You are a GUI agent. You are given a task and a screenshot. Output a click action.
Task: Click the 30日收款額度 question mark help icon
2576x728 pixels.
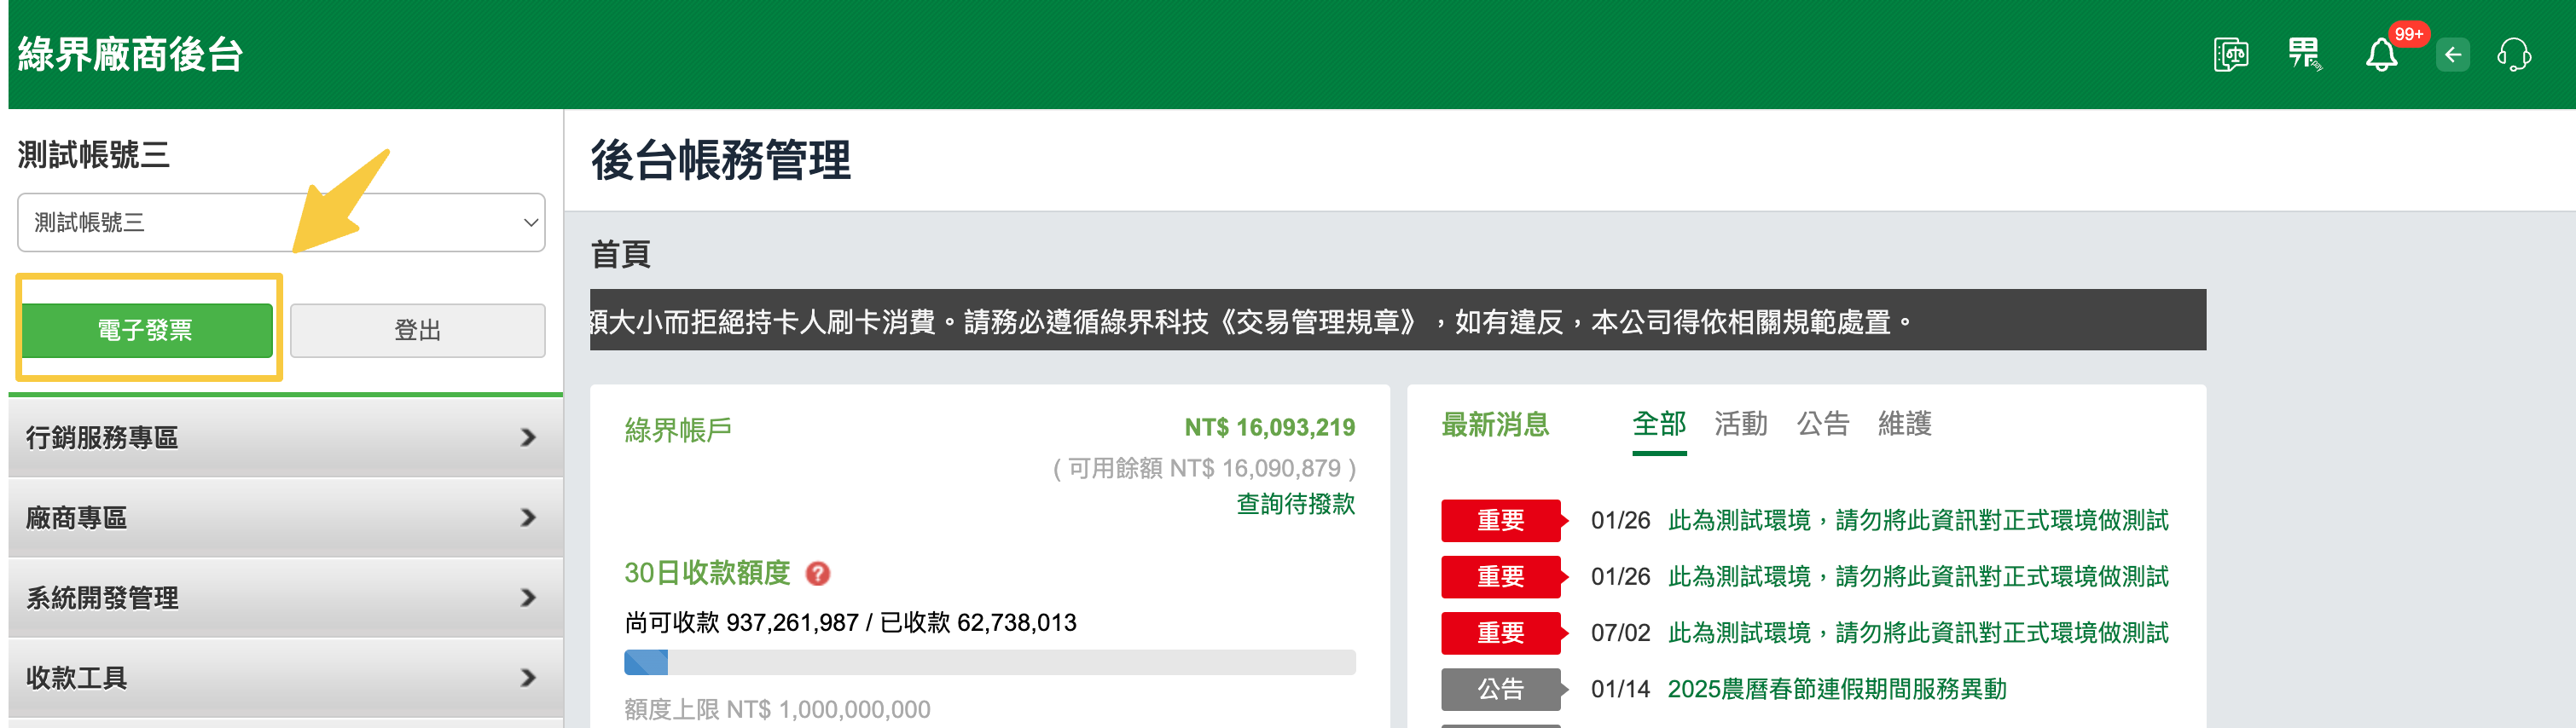coord(817,573)
